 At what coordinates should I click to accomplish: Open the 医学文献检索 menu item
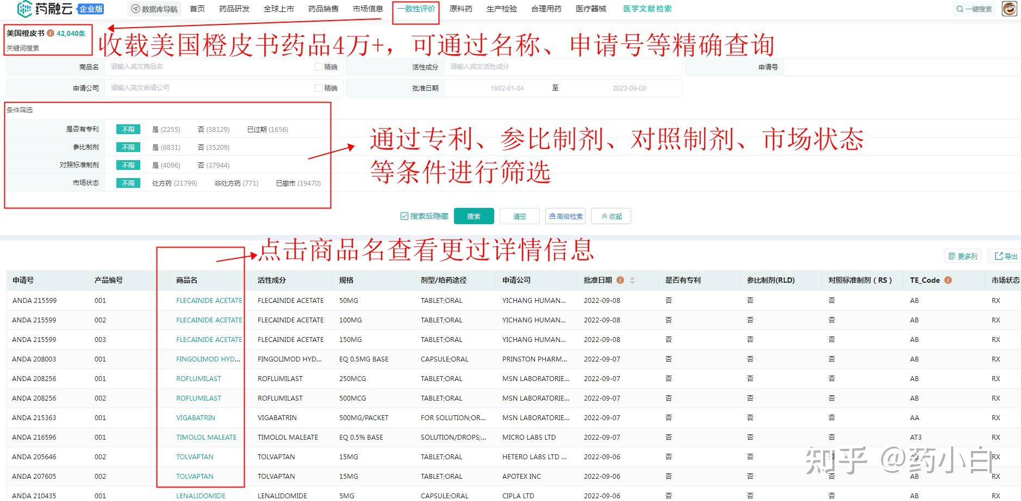646,8
